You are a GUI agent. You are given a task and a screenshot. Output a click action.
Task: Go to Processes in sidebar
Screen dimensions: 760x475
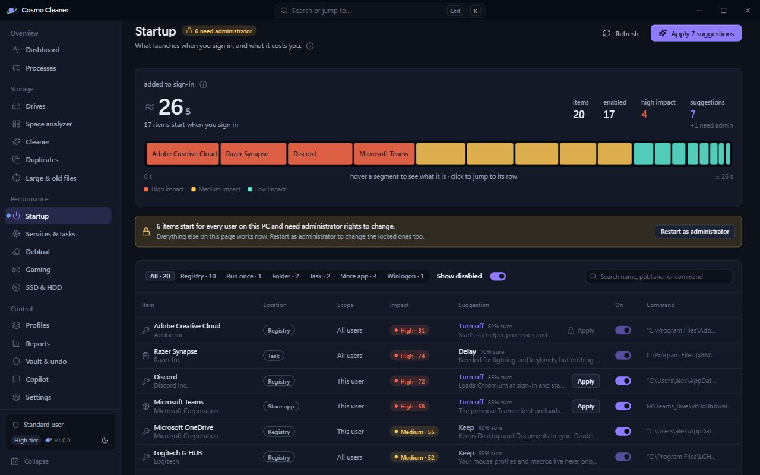coord(58,68)
